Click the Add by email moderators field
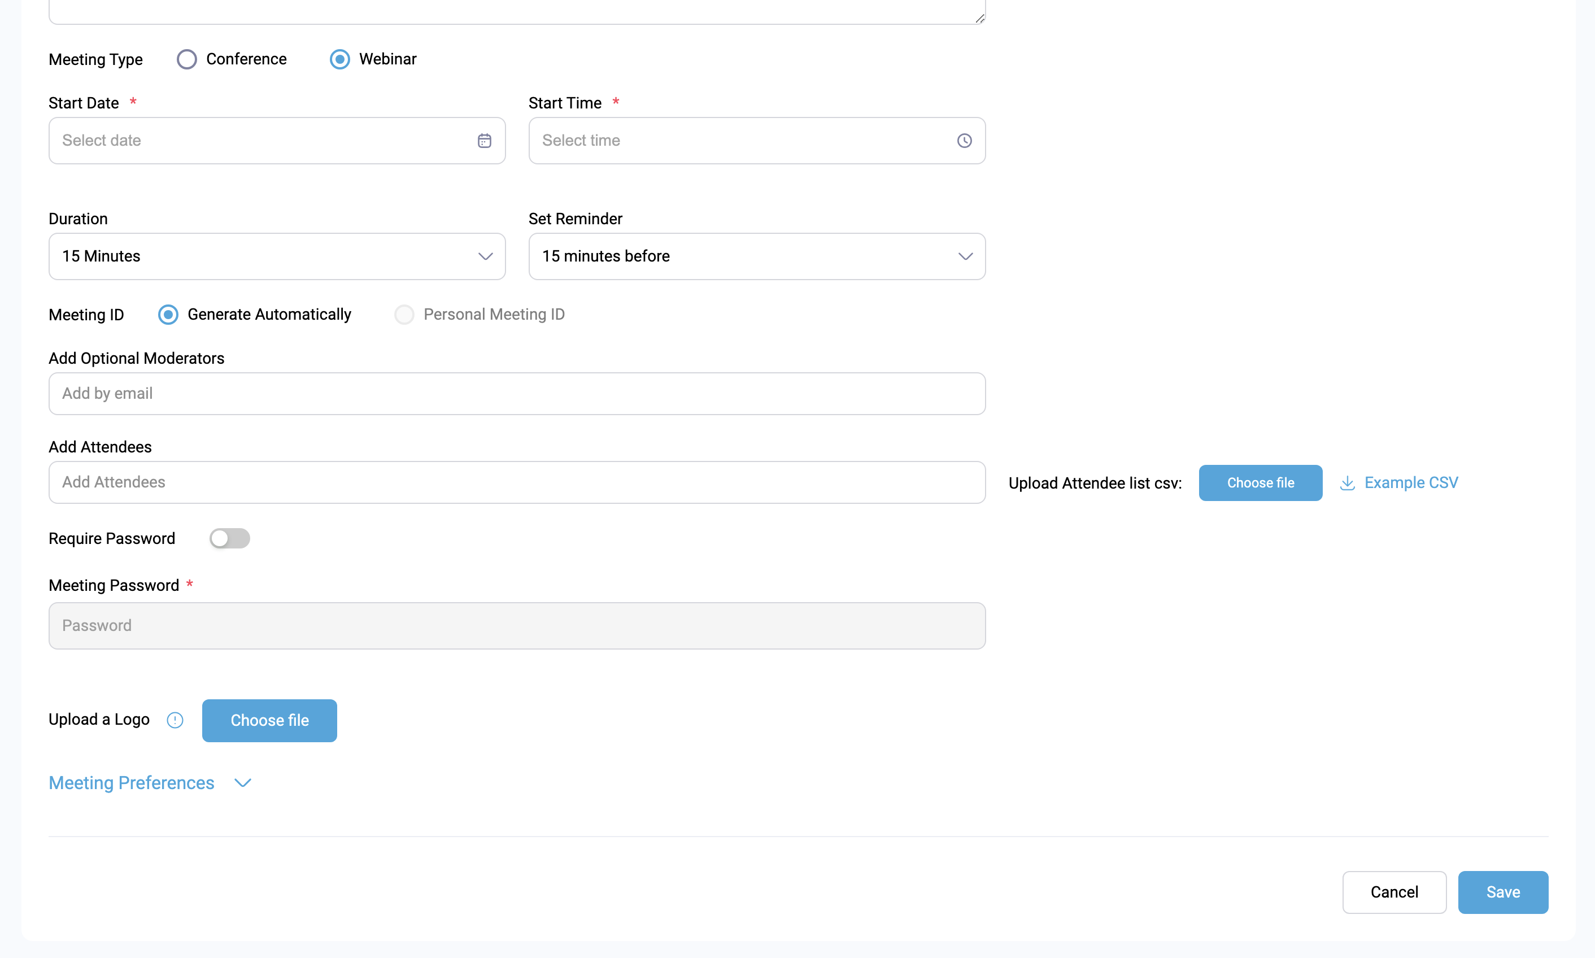 tap(517, 394)
